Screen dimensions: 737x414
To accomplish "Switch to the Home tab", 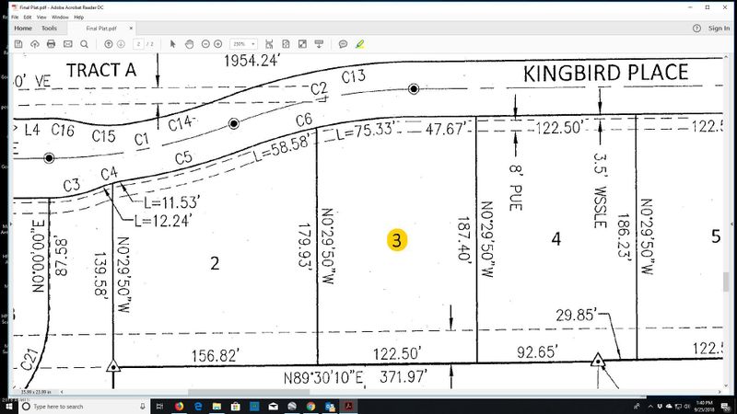I will point(23,29).
